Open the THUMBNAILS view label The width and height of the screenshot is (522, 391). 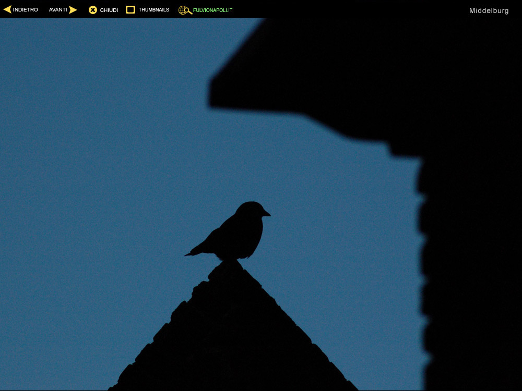pyautogui.click(x=154, y=10)
